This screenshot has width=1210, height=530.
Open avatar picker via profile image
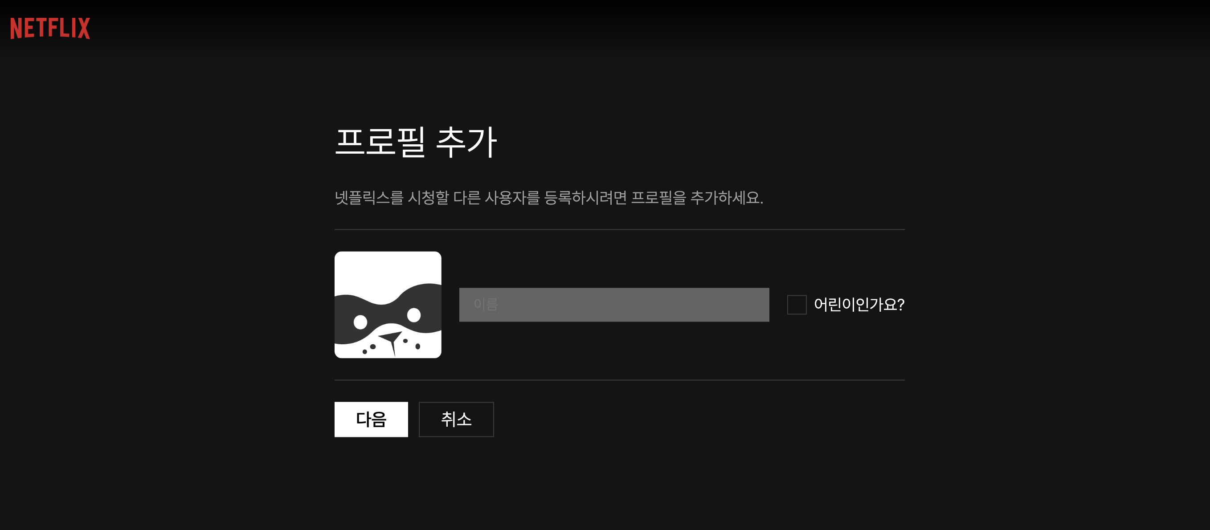click(x=388, y=305)
